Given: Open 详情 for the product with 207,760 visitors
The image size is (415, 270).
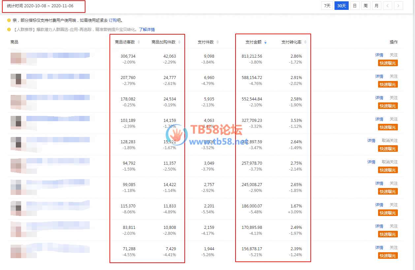Looking at the screenshot, I should (379, 76).
